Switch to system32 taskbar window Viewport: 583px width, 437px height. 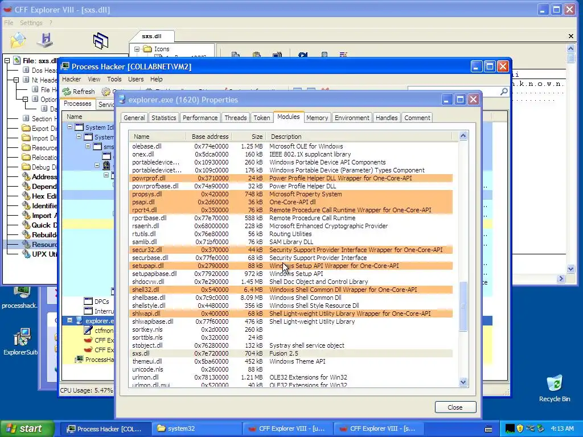point(197,428)
